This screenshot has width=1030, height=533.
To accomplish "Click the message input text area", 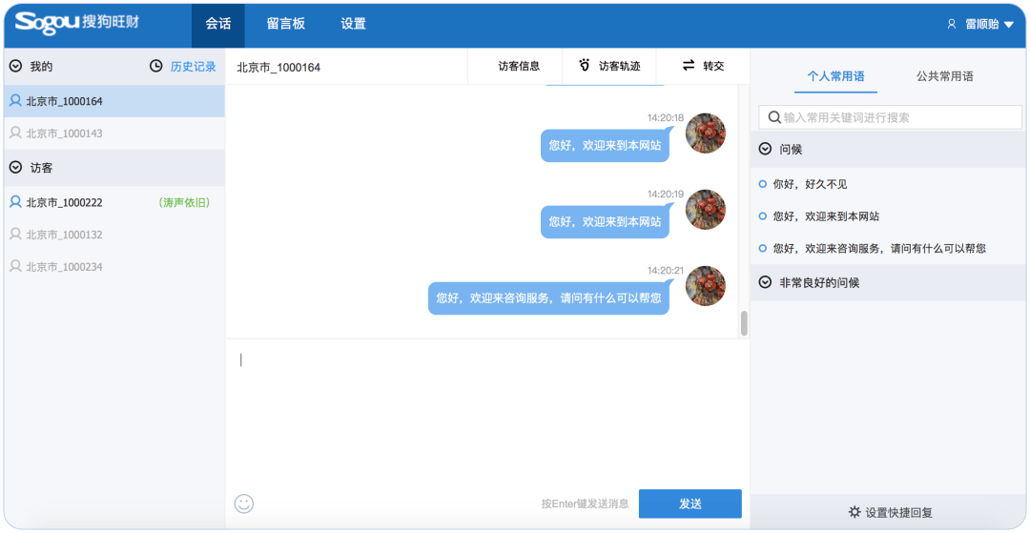I will point(486,410).
